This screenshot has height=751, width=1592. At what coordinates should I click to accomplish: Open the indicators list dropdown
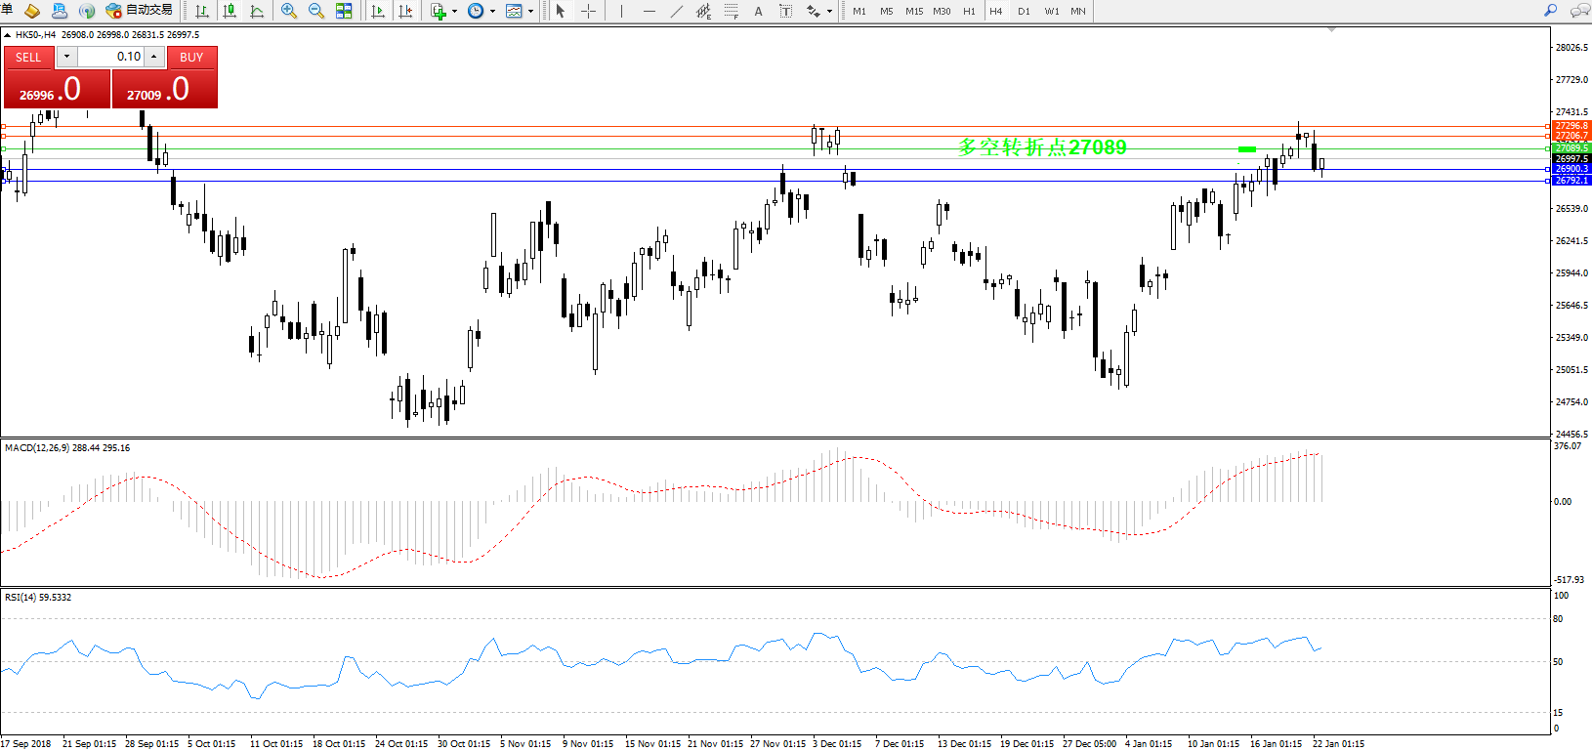coord(454,12)
